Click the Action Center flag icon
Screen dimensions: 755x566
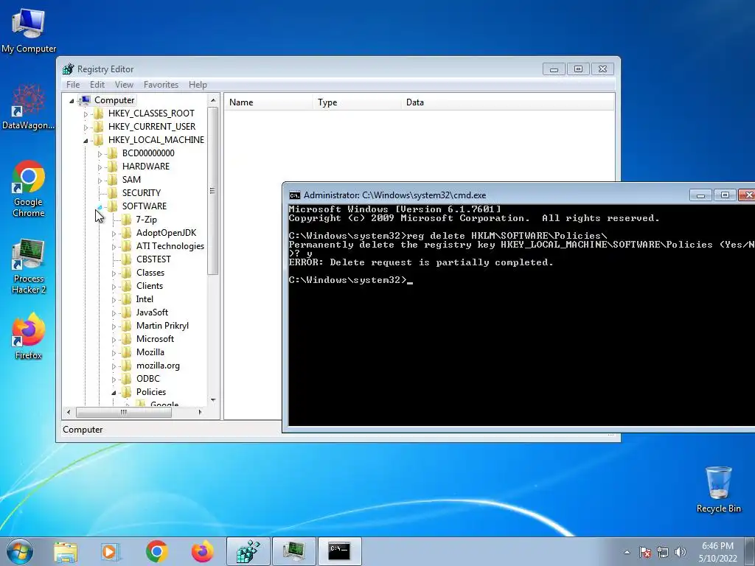click(645, 552)
